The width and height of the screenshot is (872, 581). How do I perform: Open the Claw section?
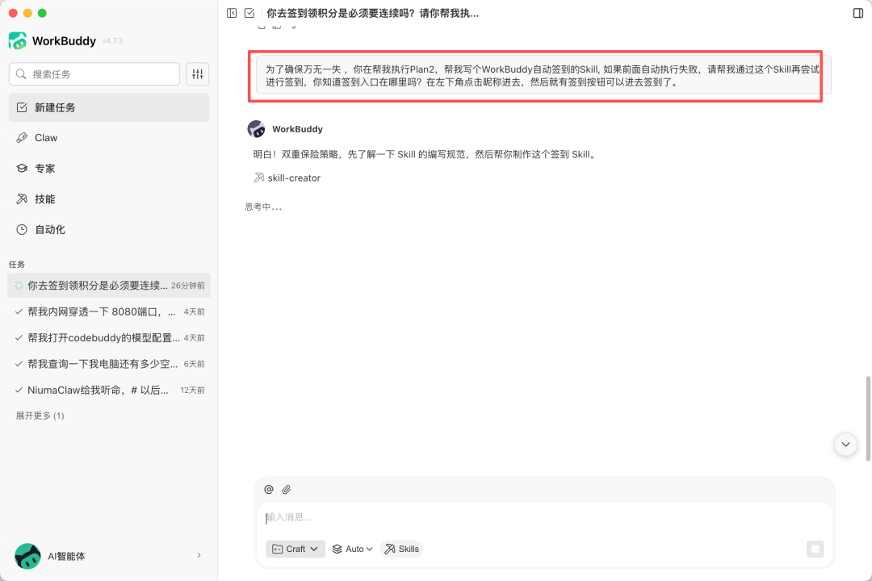(108, 138)
